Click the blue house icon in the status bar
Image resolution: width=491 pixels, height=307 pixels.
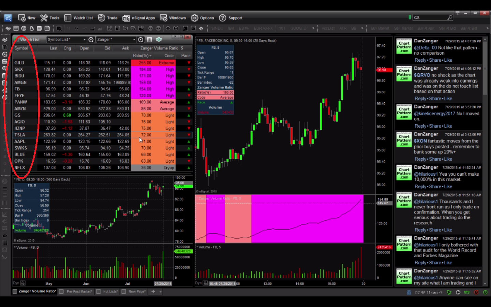[x=409, y=292]
